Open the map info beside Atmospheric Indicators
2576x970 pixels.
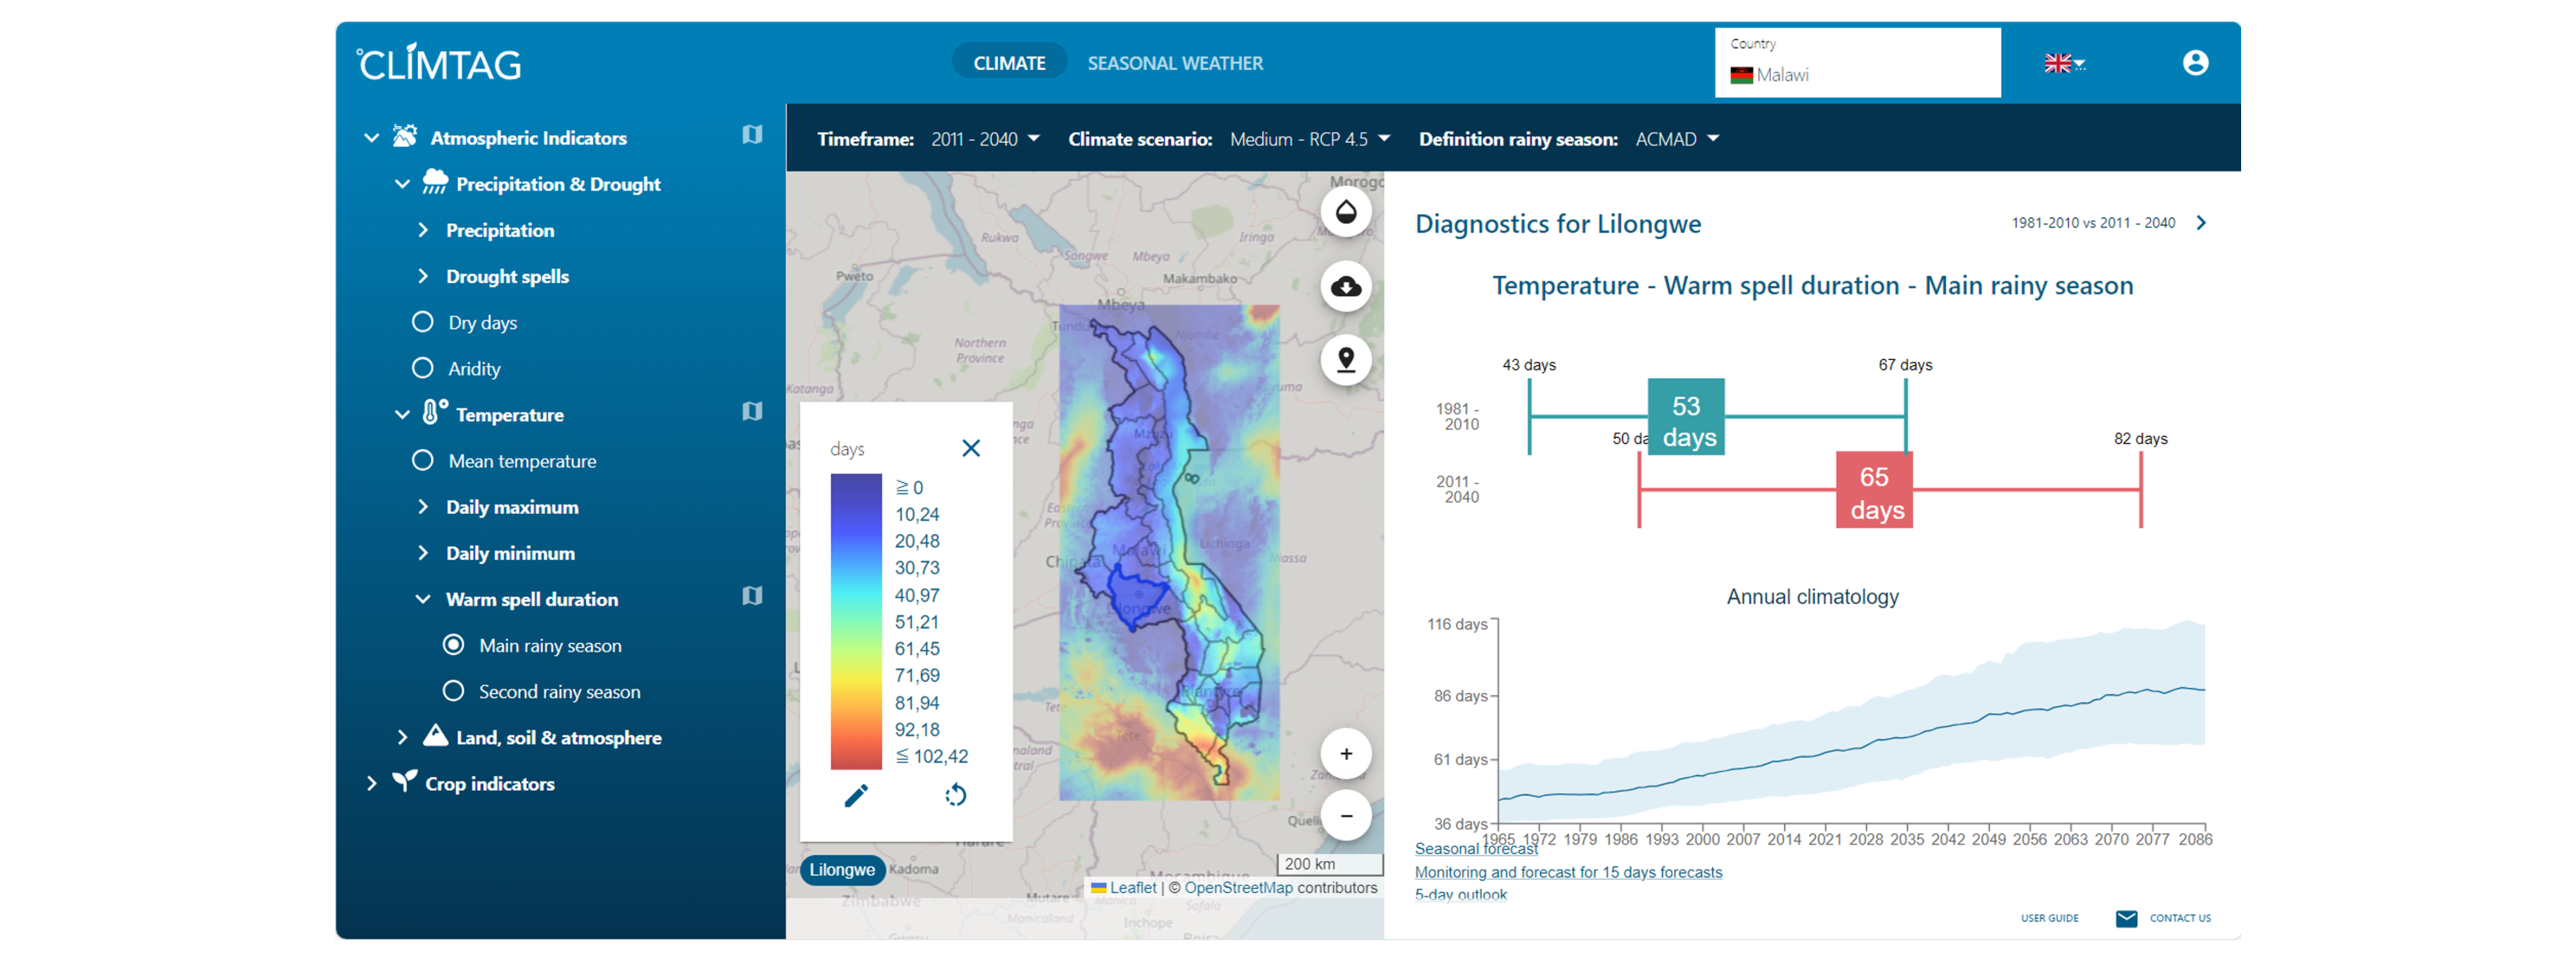[x=752, y=135]
